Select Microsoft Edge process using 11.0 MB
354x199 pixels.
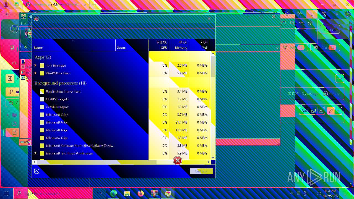pyautogui.click(x=121, y=130)
